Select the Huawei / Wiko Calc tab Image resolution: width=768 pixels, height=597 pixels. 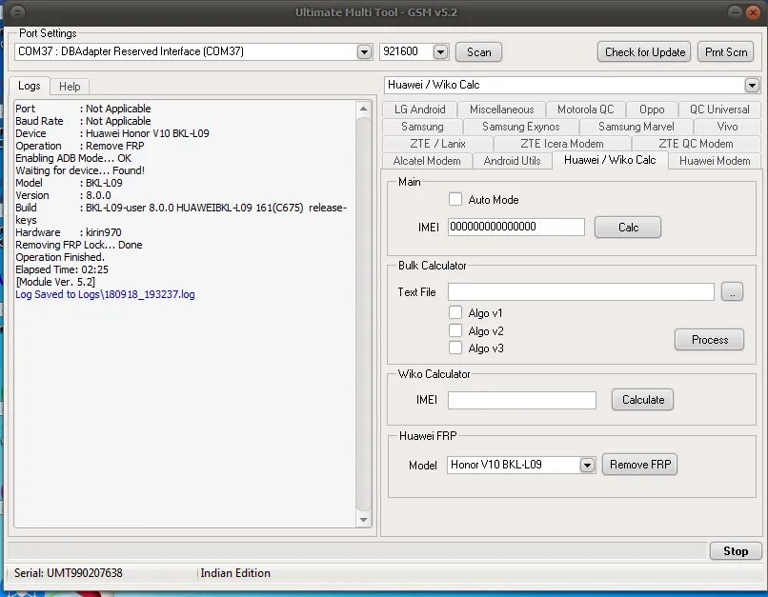[x=610, y=160]
